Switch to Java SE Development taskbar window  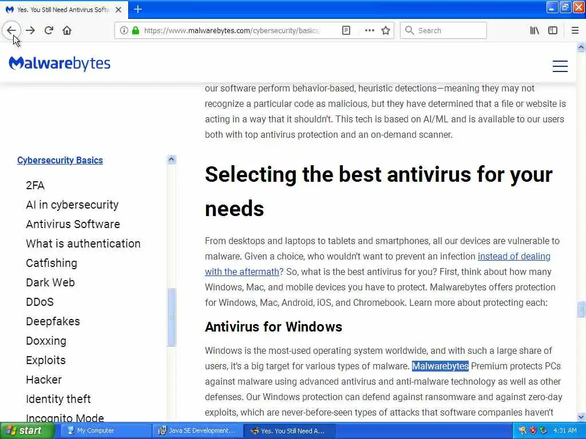(197, 430)
